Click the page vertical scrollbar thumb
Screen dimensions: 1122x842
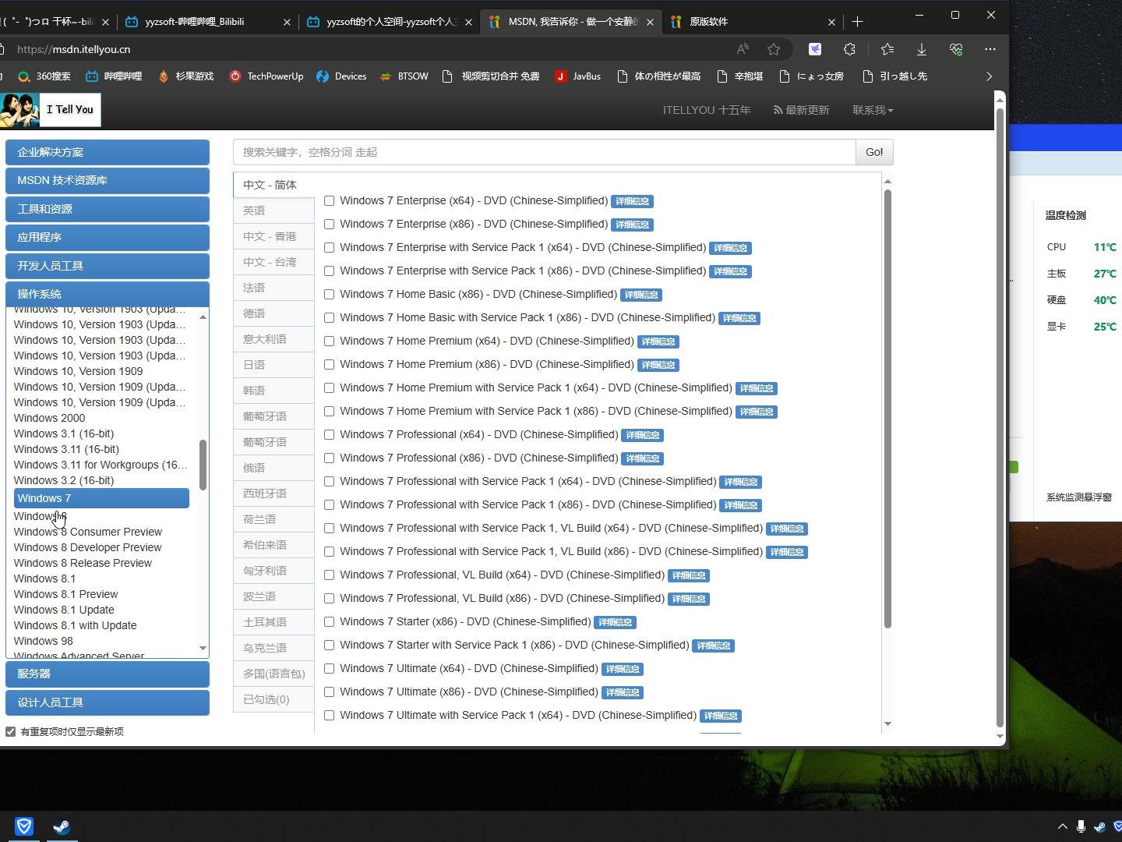1000,417
